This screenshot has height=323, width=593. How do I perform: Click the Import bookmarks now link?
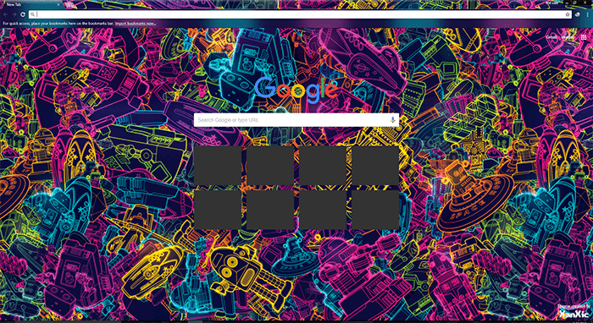point(135,24)
